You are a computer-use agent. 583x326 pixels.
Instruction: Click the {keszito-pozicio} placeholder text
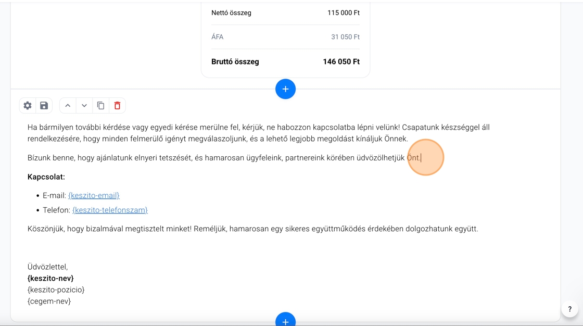56,290
